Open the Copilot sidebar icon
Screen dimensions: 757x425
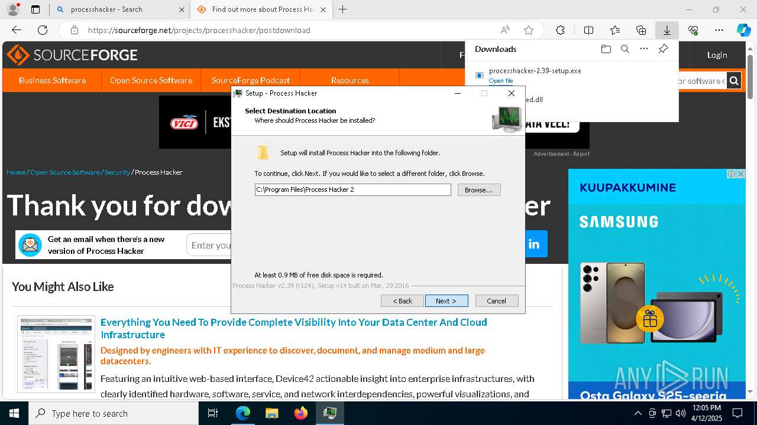[x=743, y=30]
